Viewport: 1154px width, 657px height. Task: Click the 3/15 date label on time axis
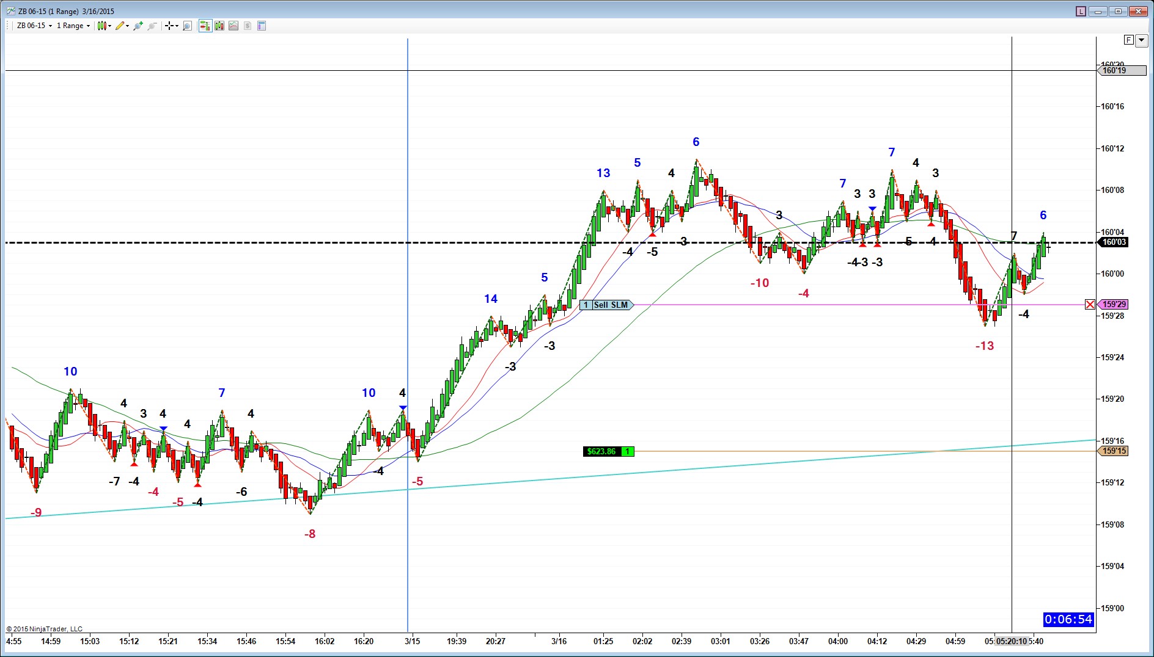pos(412,641)
